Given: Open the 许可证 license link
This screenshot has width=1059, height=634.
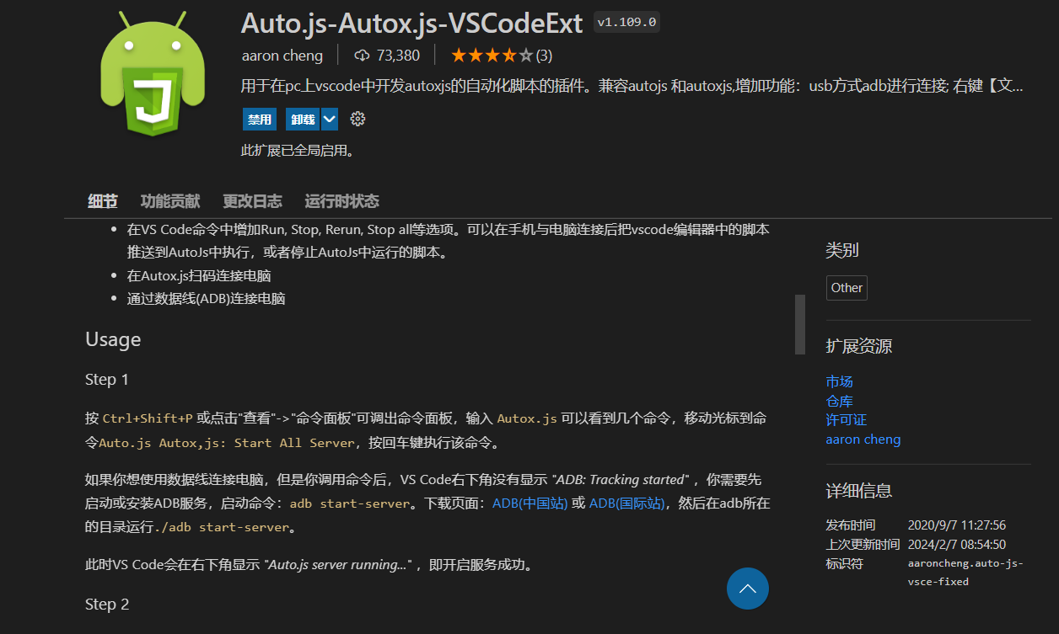Looking at the screenshot, I should click(x=846, y=419).
